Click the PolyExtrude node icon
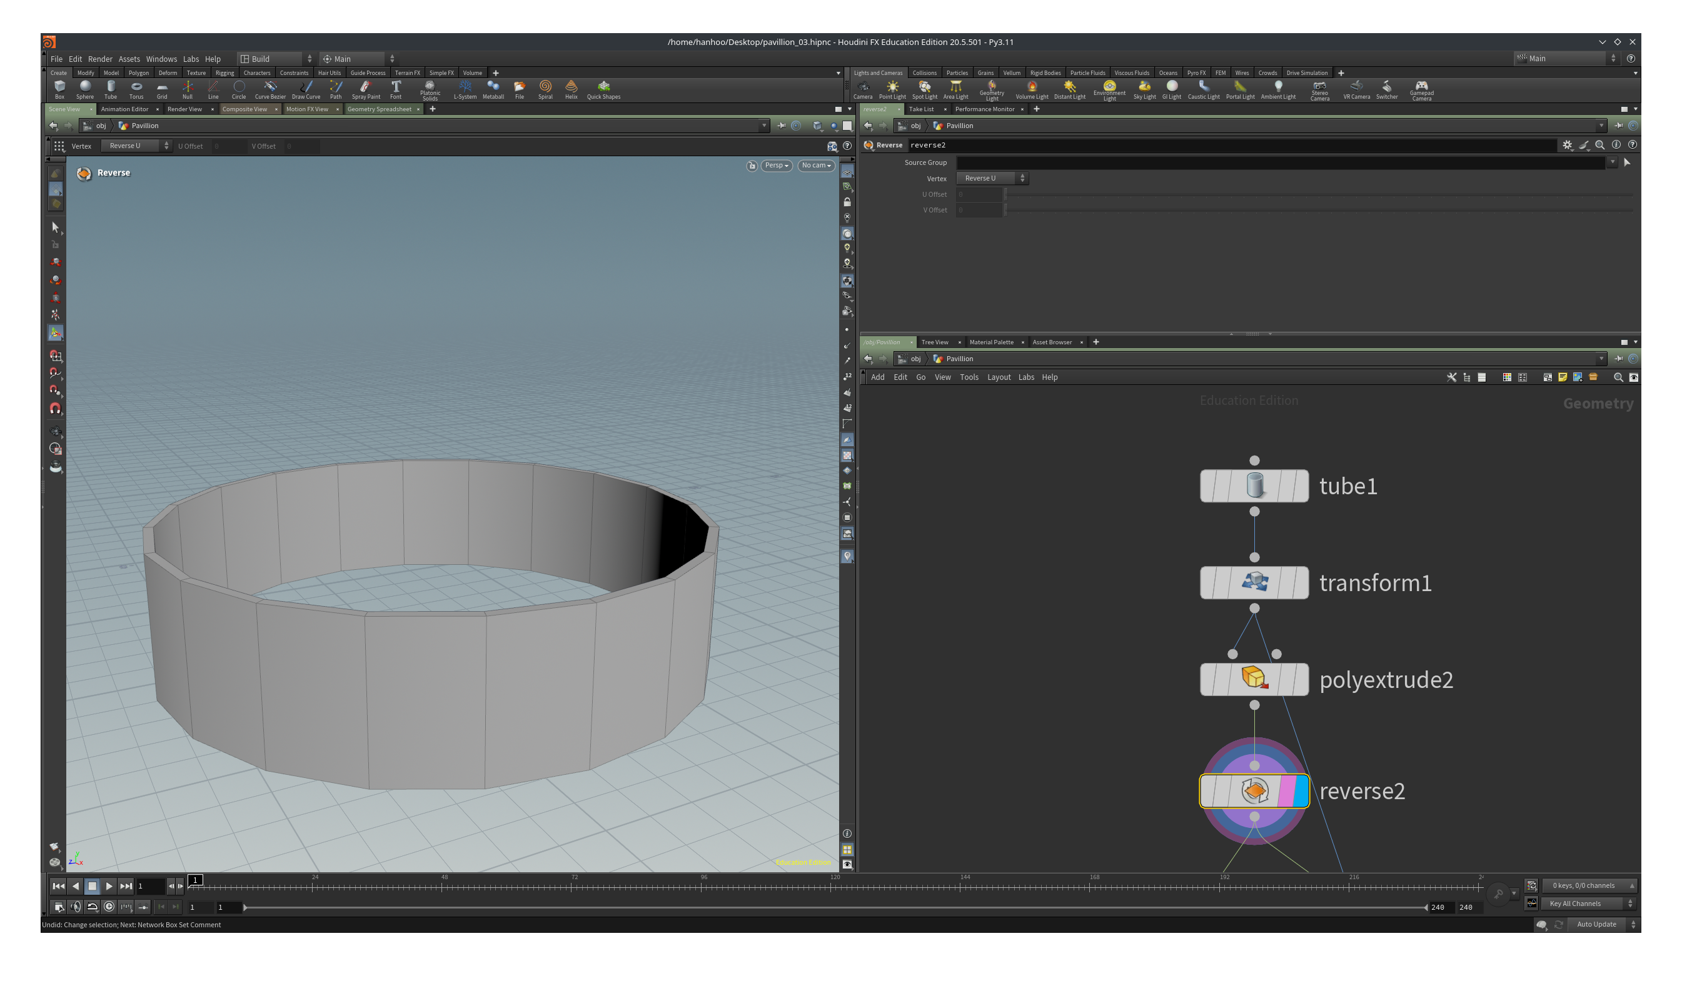 point(1254,679)
